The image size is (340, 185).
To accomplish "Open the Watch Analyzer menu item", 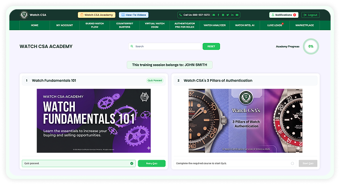I will (x=215, y=25).
